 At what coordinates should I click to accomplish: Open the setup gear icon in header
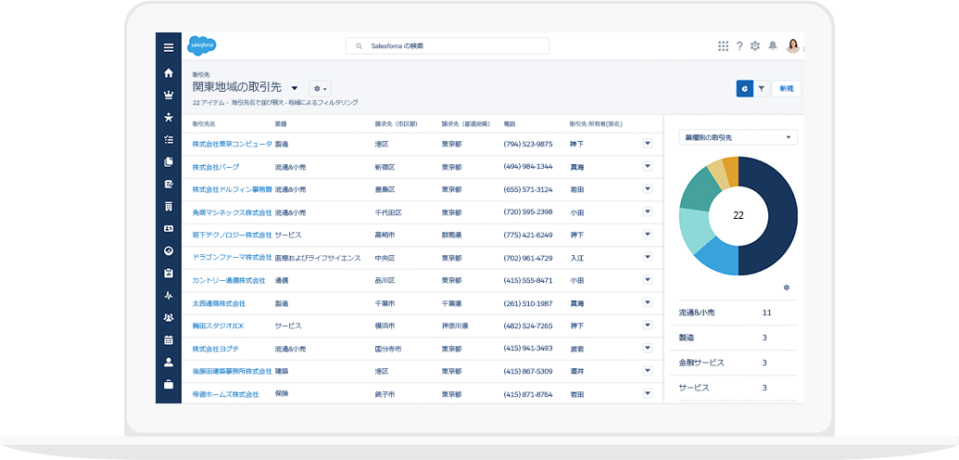(x=755, y=45)
